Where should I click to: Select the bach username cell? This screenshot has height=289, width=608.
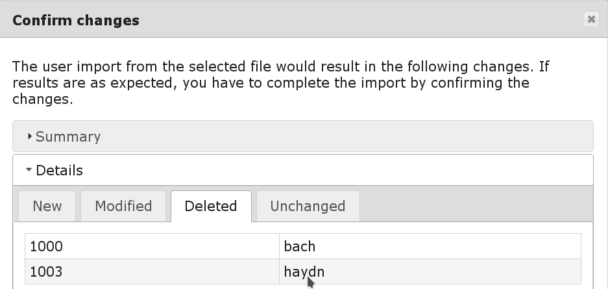(430, 247)
